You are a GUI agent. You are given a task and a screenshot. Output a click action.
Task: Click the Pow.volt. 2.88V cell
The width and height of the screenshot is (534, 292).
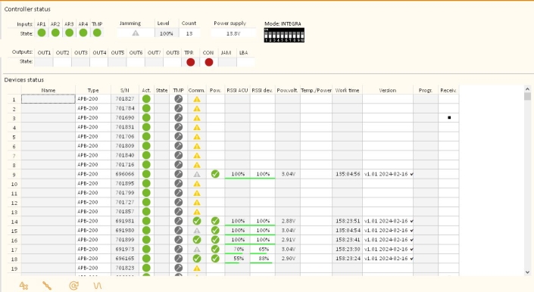pos(288,221)
